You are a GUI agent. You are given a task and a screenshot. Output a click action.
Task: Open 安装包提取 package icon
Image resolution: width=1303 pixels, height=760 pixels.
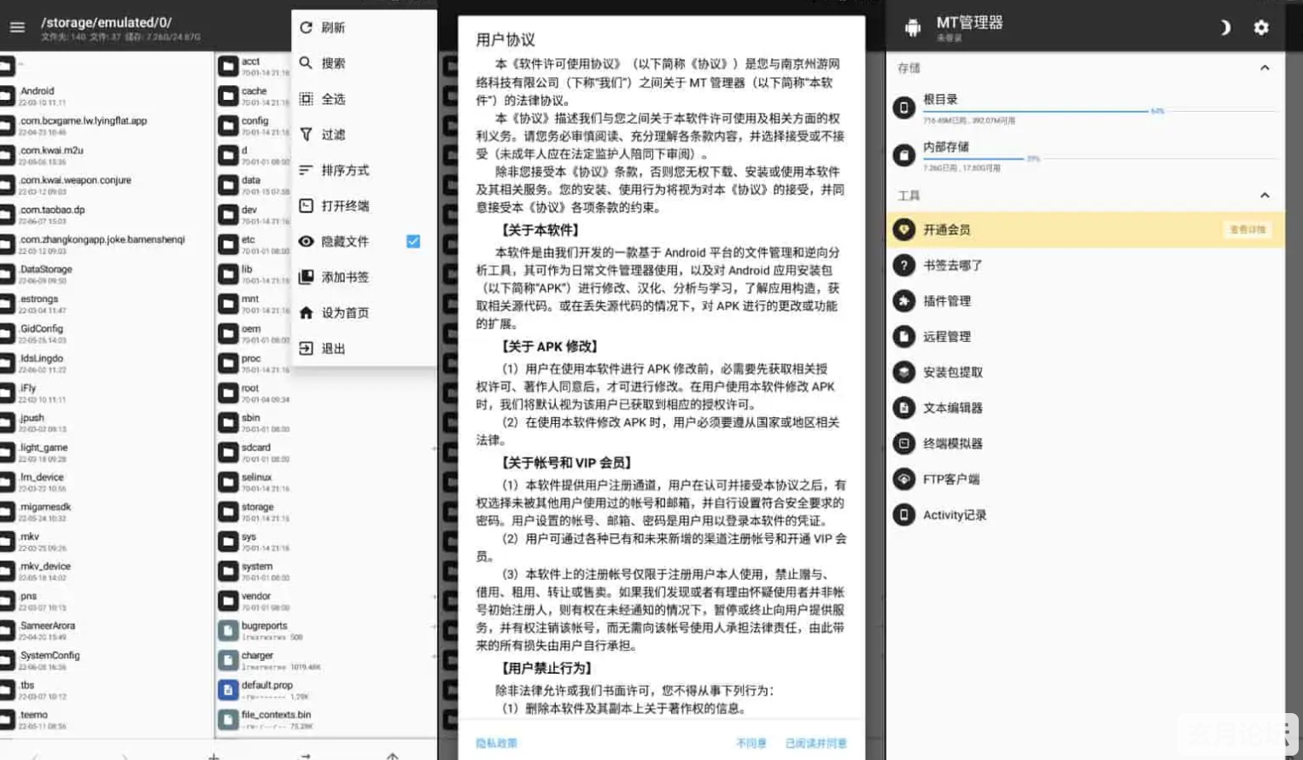click(903, 372)
